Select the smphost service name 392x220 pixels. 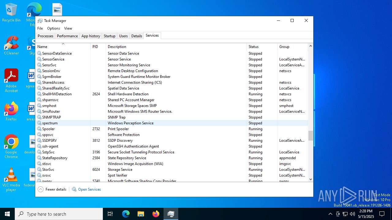click(x=49, y=105)
